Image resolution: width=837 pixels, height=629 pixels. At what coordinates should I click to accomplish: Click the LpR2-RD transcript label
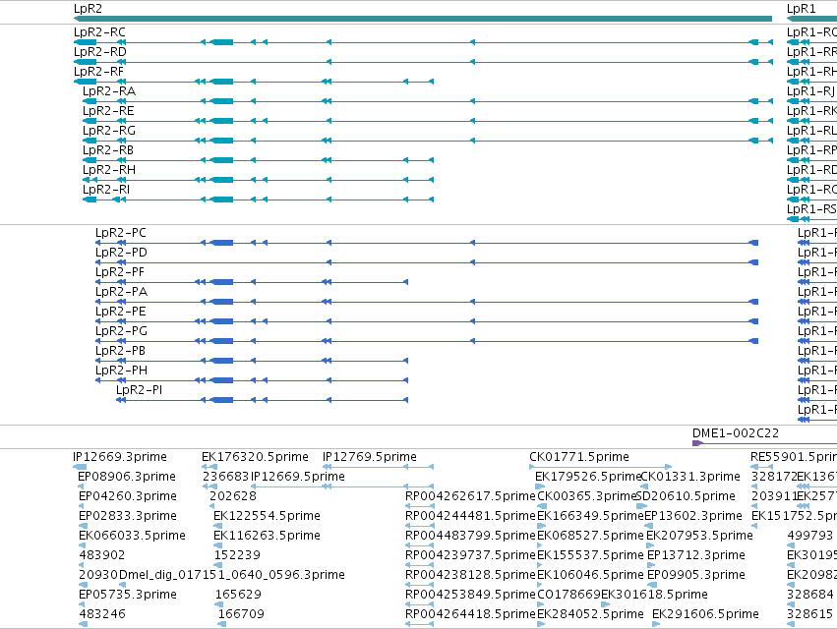click(x=99, y=52)
